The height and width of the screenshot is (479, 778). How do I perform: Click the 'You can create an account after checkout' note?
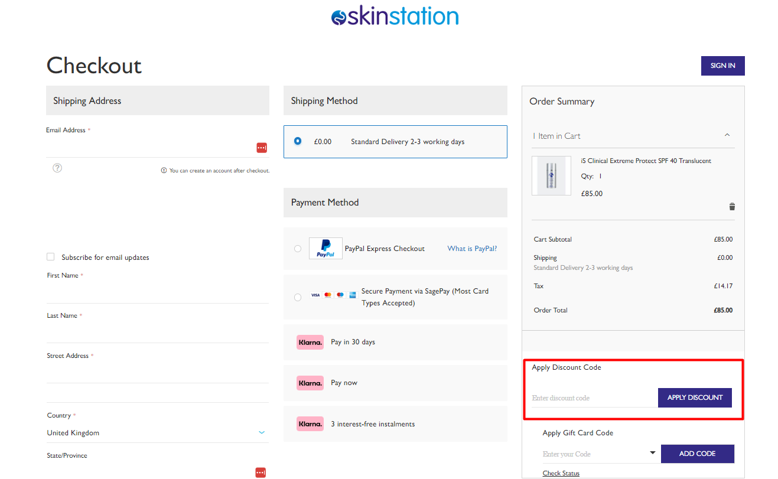(215, 171)
